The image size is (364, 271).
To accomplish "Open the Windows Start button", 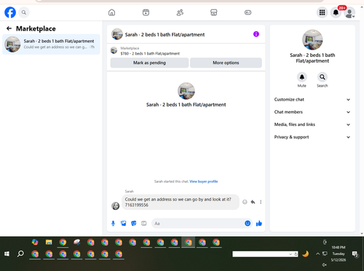I will 7,254.
